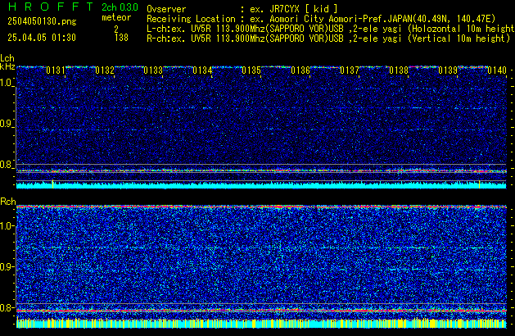Click the 0132 time marker
This screenshot has height=336, width=515.
[x=105, y=70]
